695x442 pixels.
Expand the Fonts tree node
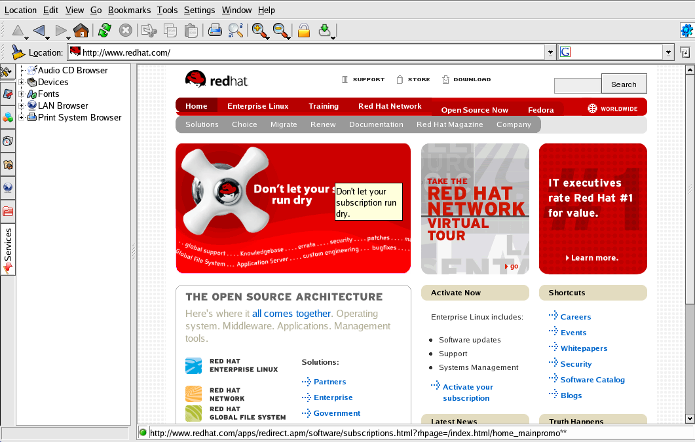coord(22,94)
